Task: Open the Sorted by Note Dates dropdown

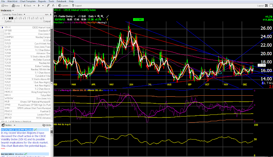Action: pyautogui.click(x=14, y=14)
